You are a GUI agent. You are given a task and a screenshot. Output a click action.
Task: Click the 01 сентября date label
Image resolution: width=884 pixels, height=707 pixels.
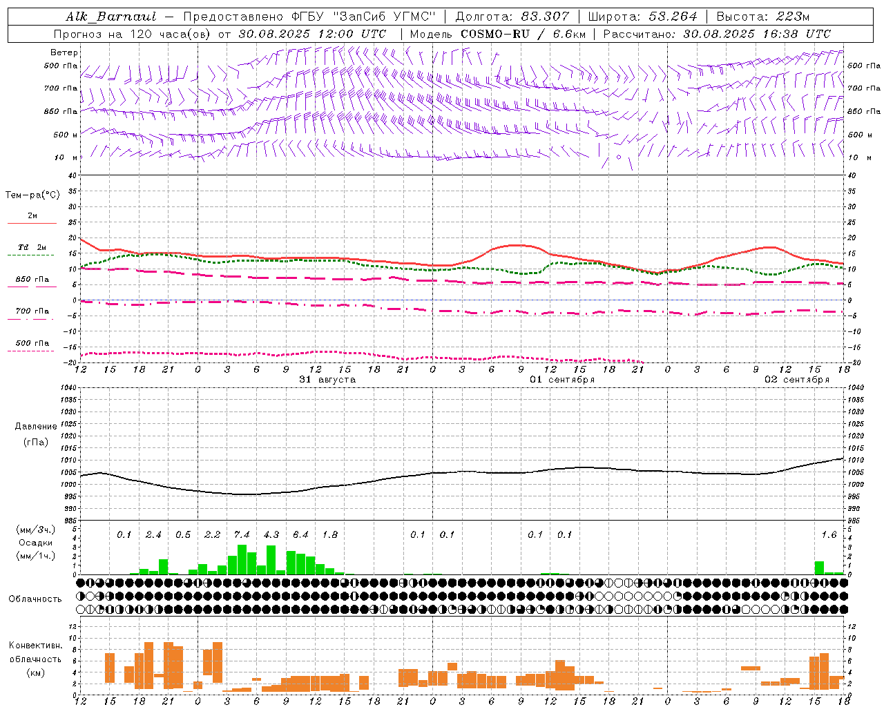(x=562, y=380)
